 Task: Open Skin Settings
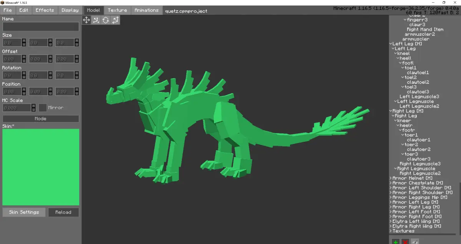click(x=24, y=212)
